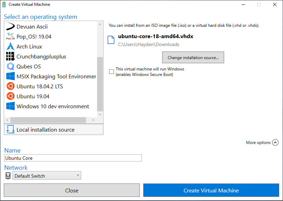Click the horizontal scrollbar thumb of OS list

tap(48, 120)
